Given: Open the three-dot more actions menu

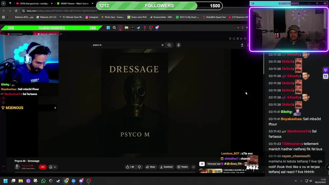Looking at the screenshot, I should (193, 167).
